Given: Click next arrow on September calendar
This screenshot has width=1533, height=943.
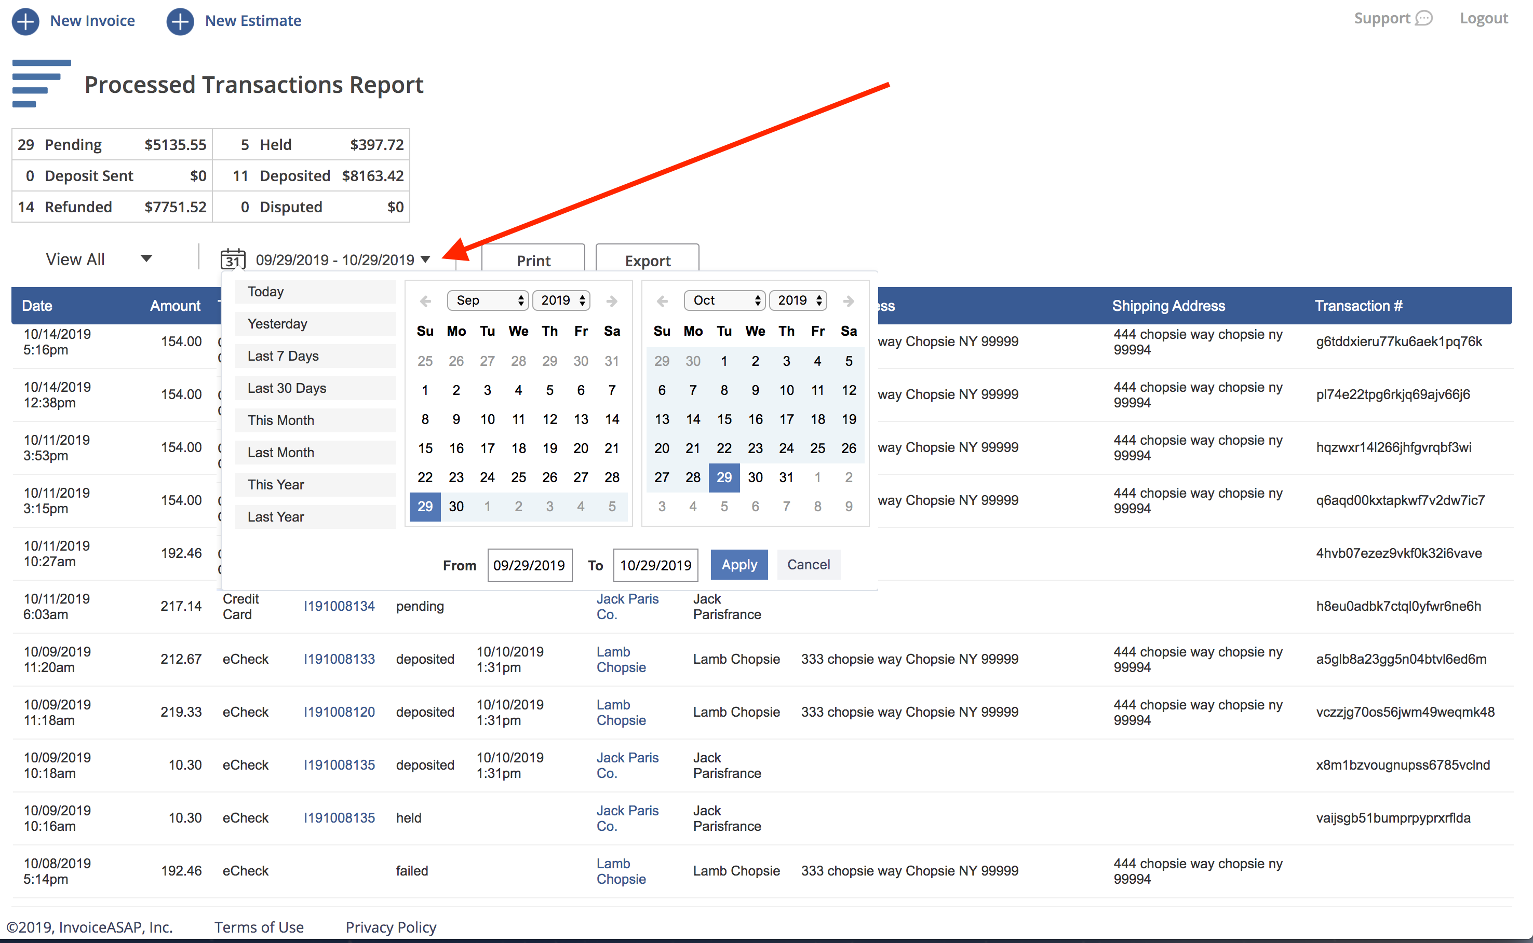Looking at the screenshot, I should coord(611,301).
